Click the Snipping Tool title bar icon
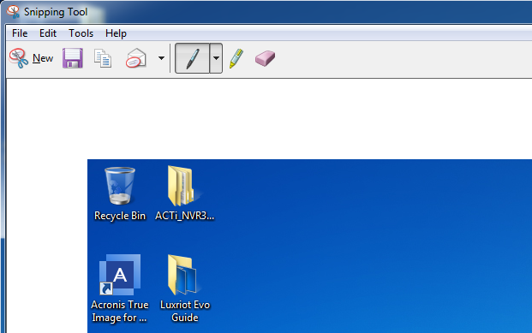Screen dimensions: 532x333 coord(13,12)
